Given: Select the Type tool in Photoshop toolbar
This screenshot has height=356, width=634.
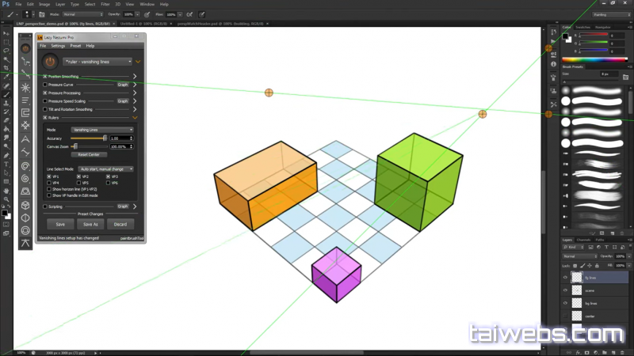Looking at the screenshot, I should click(x=6, y=164).
